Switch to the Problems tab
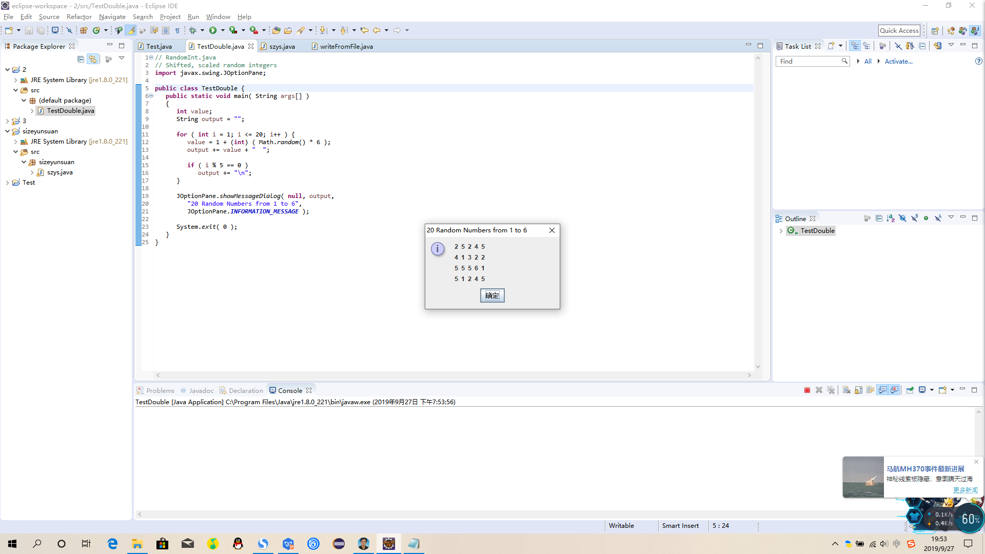 tap(156, 390)
